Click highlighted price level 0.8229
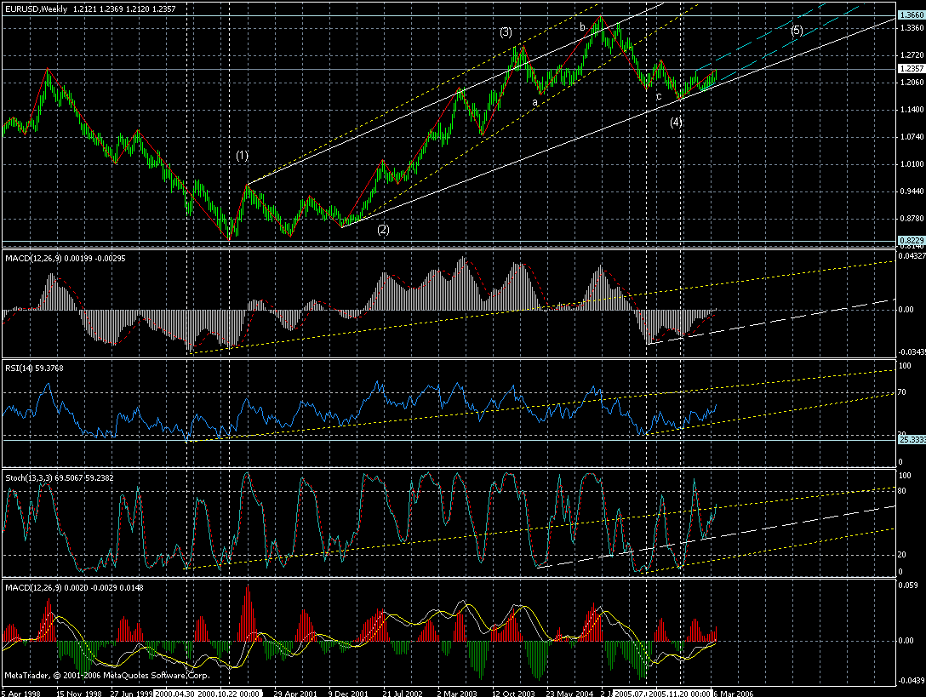926x697 pixels. click(912, 240)
